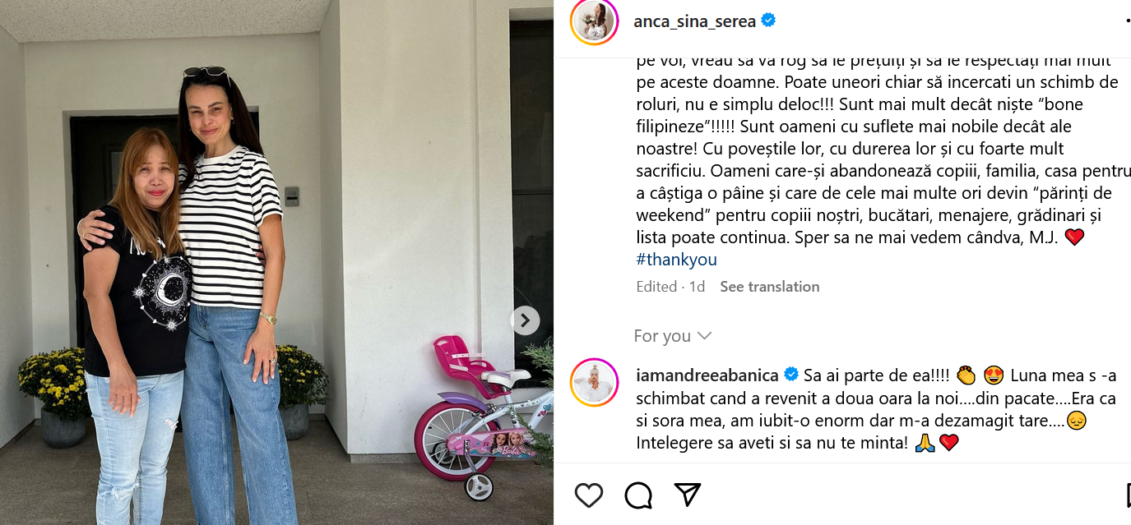Open anca_sina_serea profile picture
Viewport: 1131px width, 525px height.
[x=594, y=21]
